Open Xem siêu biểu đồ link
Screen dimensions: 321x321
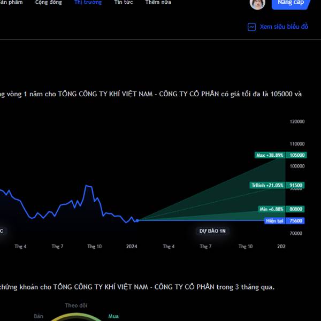pyautogui.click(x=284, y=27)
